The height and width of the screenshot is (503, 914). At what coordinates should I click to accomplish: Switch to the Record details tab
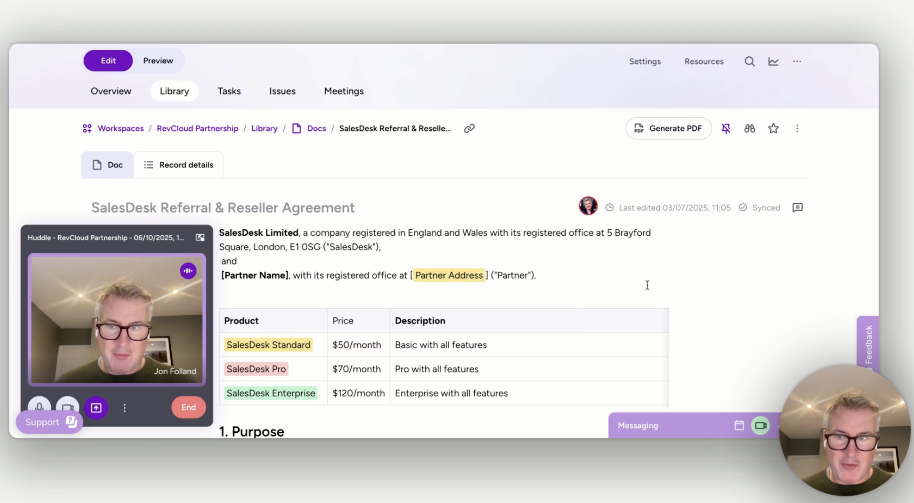pos(178,165)
